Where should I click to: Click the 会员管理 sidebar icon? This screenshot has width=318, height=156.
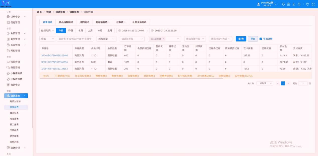tap(8, 33)
